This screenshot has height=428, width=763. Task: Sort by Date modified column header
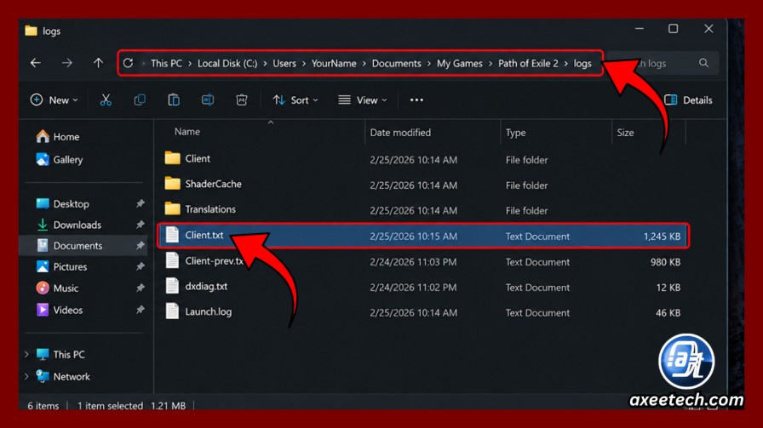click(400, 132)
